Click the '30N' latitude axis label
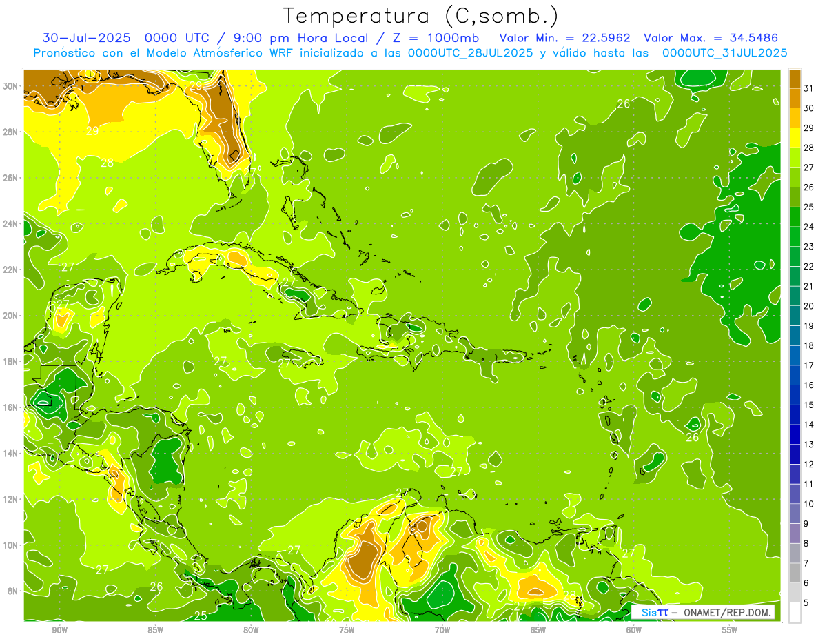Image resolution: width=827 pixels, height=639 pixels. (x=12, y=86)
